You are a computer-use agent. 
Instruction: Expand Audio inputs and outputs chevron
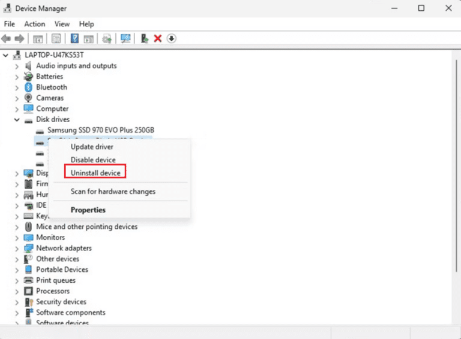click(17, 66)
